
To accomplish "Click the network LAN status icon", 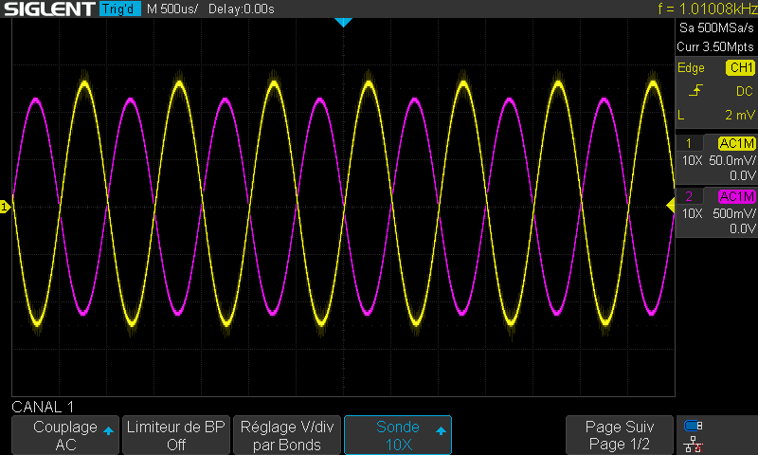I will point(694,444).
